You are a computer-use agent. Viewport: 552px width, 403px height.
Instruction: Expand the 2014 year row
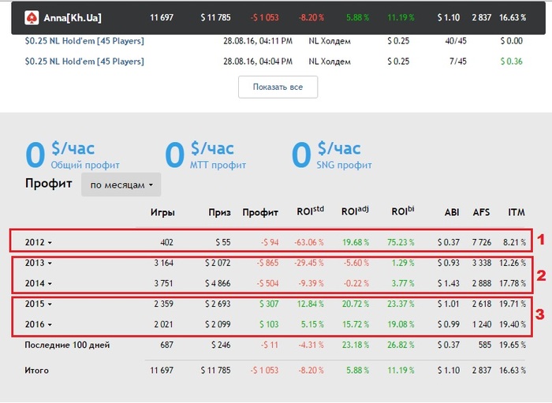tap(39, 282)
